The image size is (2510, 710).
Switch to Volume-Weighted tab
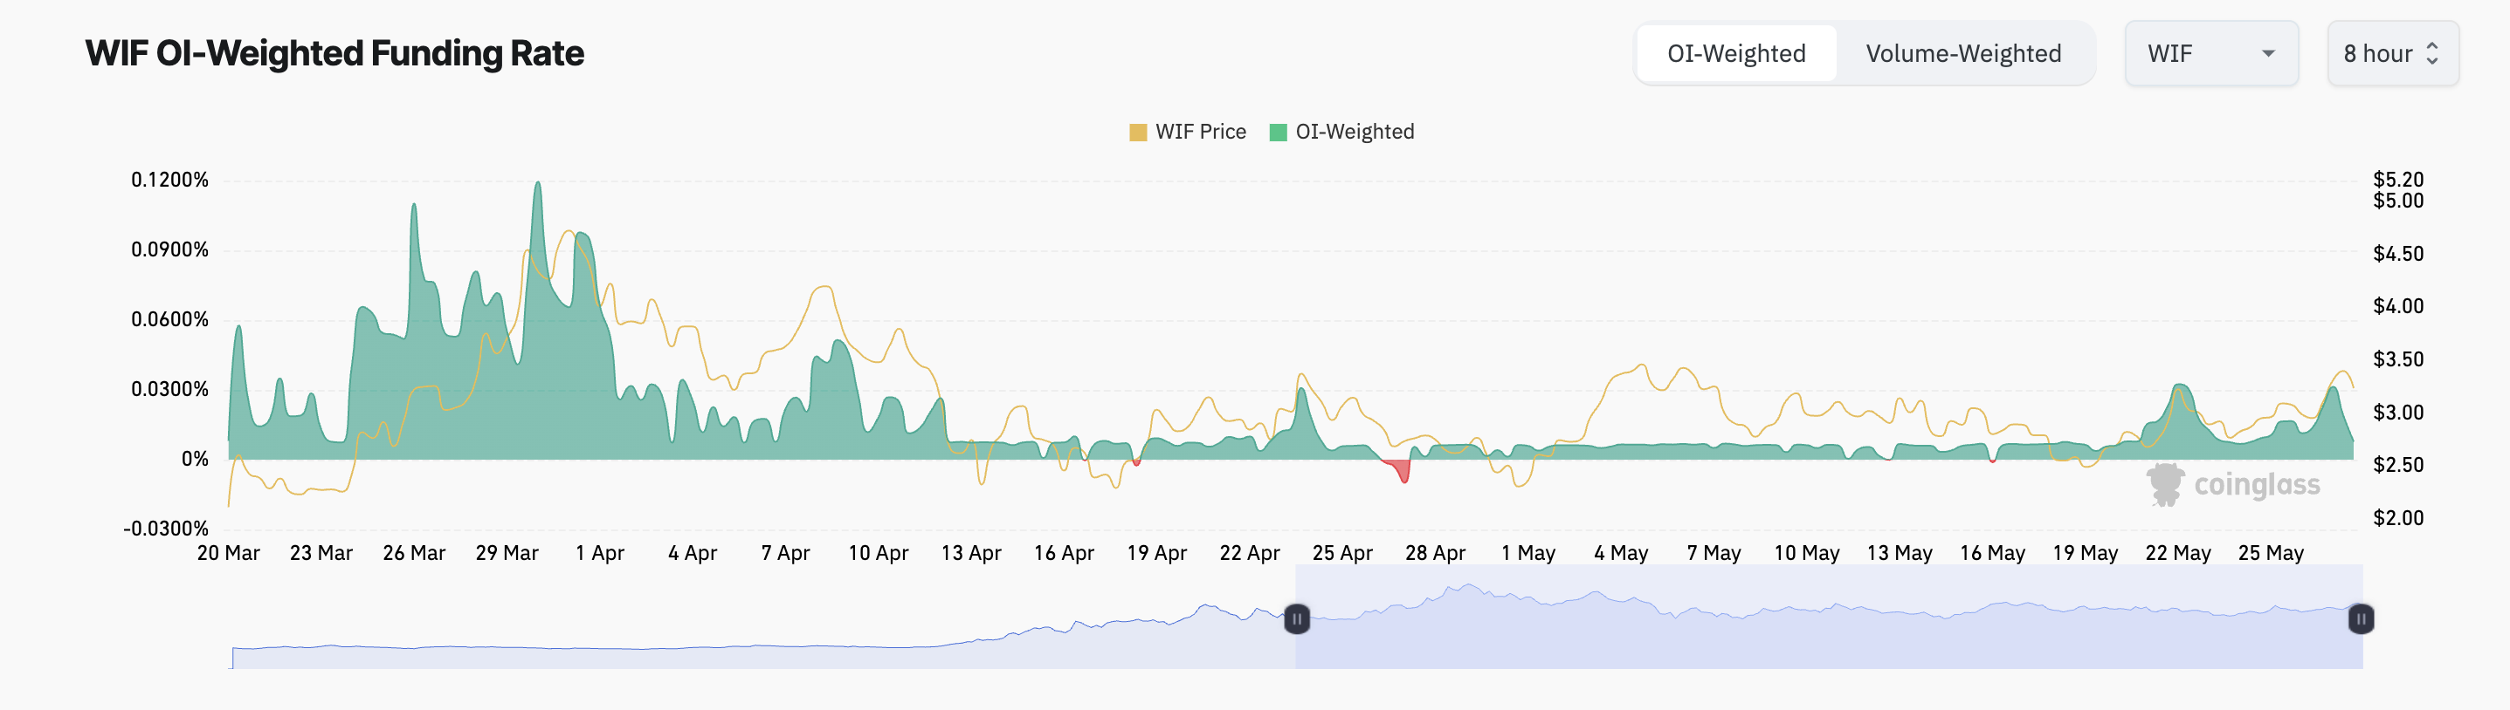point(1963,53)
